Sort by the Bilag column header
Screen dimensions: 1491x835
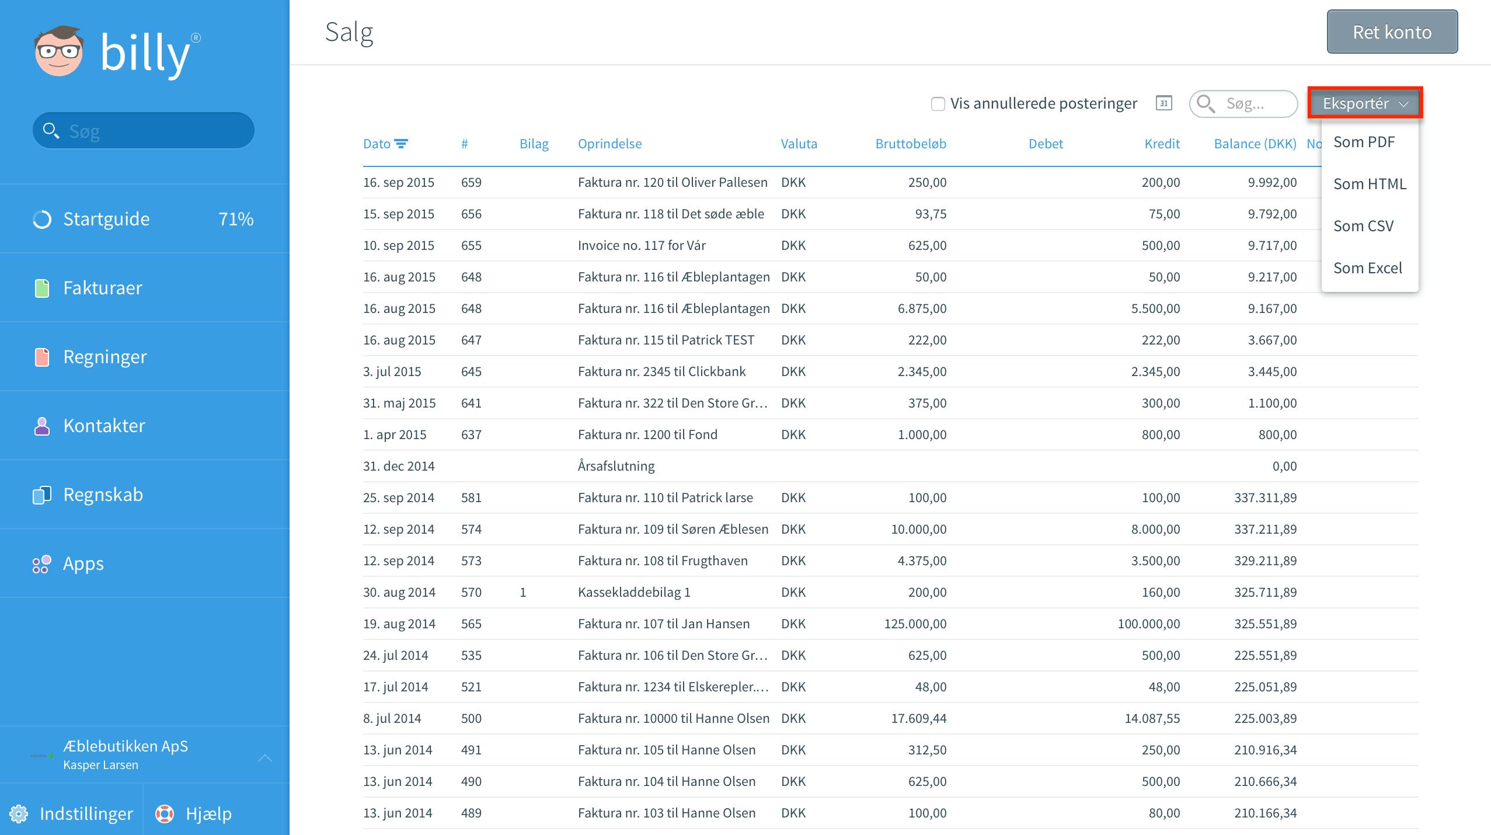(534, 144)
